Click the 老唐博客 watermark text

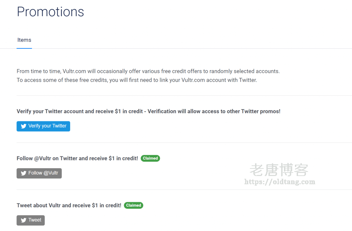[x=279, y=170]
